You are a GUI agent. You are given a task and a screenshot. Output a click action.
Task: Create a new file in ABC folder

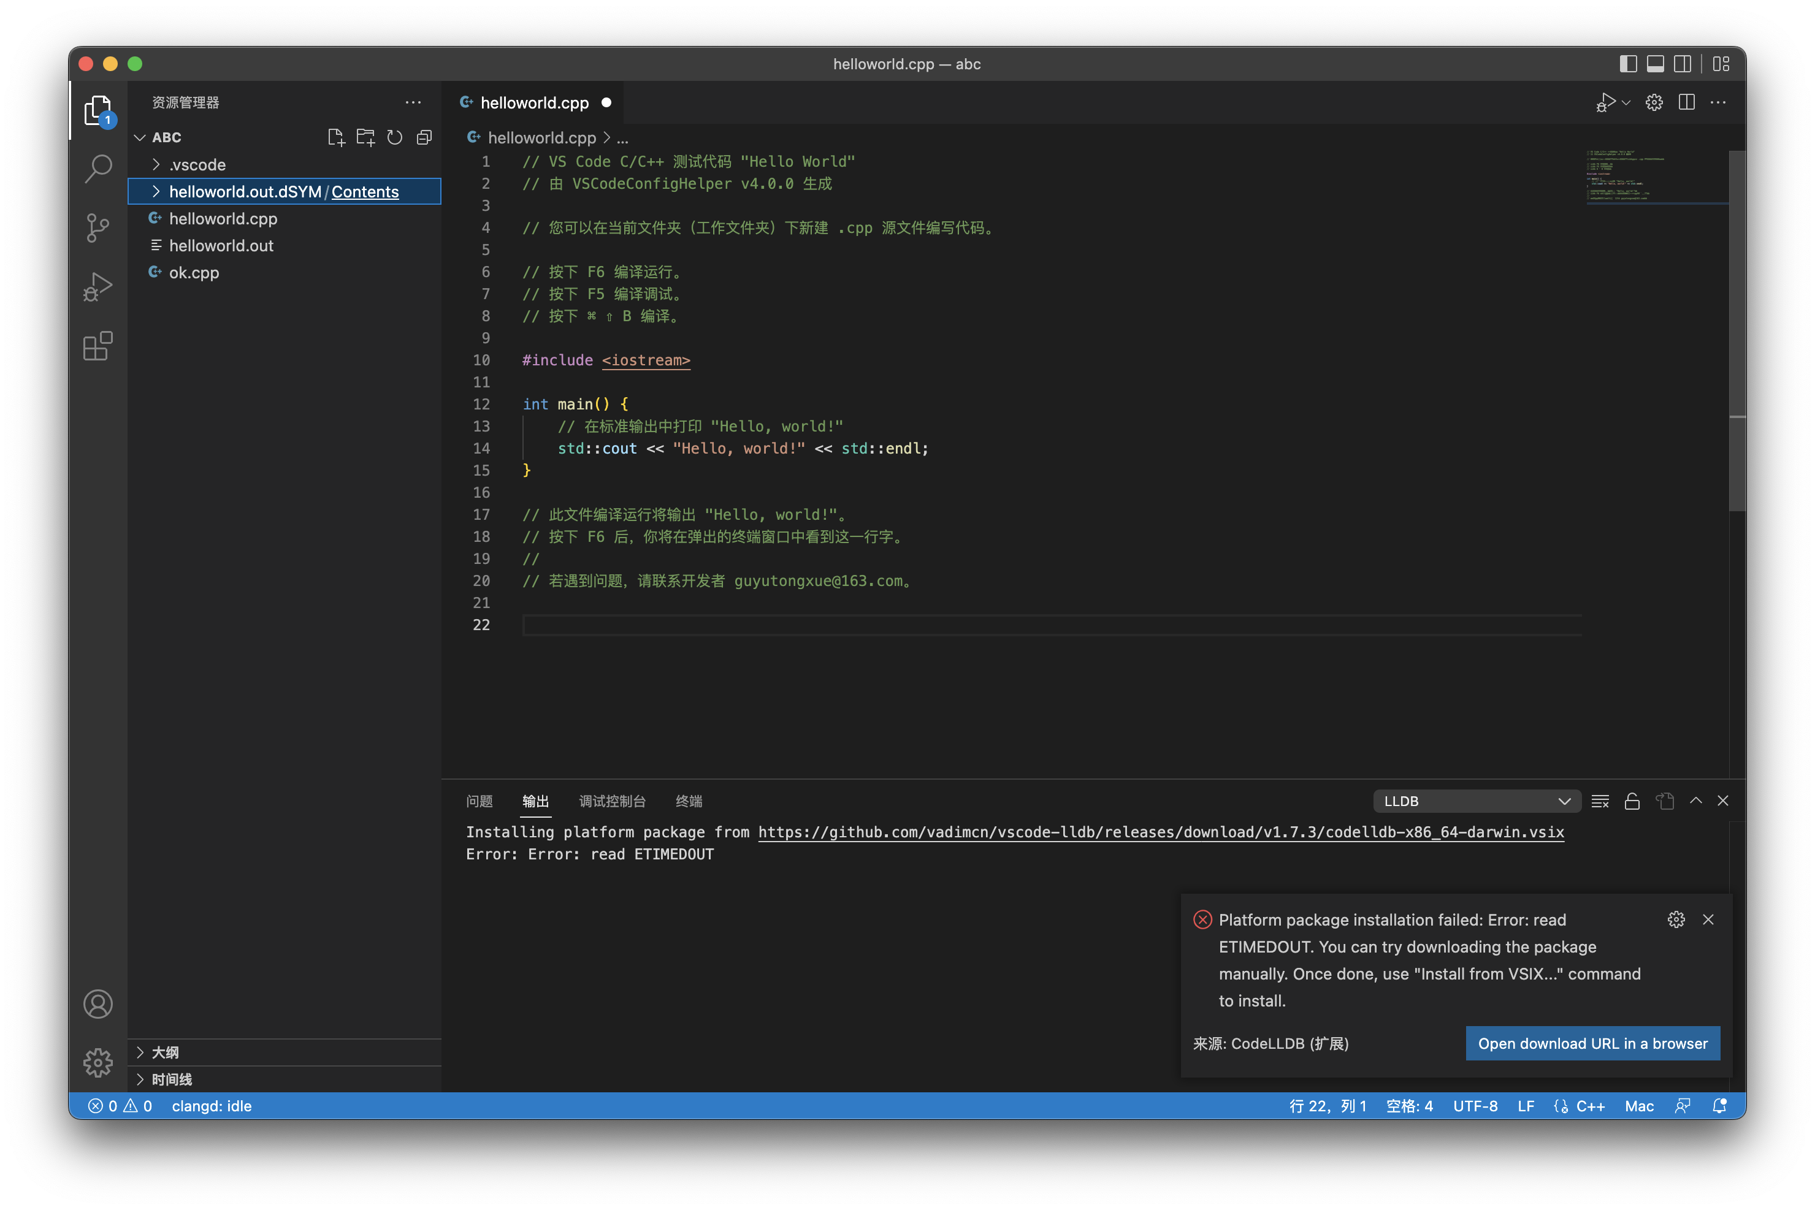pos(336,137)
